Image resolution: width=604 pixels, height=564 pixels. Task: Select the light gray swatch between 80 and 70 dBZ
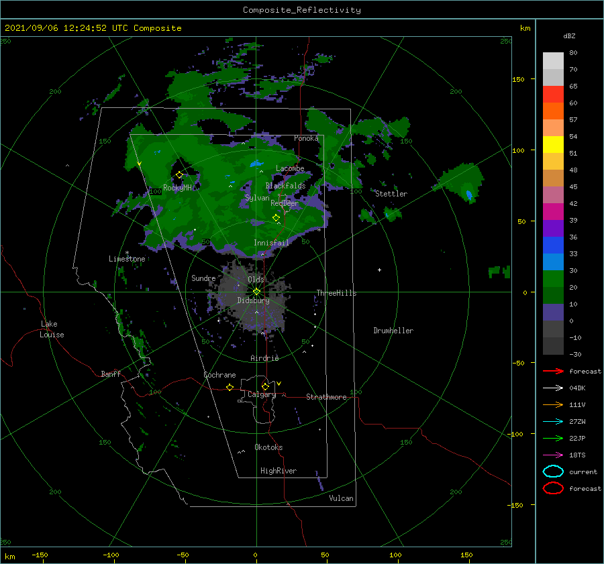pos(553,61)
